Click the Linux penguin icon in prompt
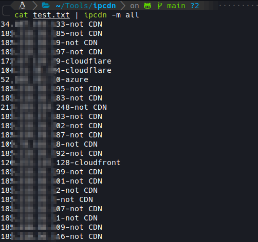The image size is (258, 242). tap(22, 6)
